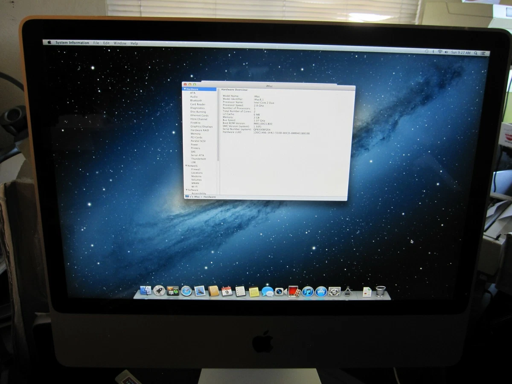Open the Wi-Fi status menu
512x384 pixels.
tap(440, 52)
